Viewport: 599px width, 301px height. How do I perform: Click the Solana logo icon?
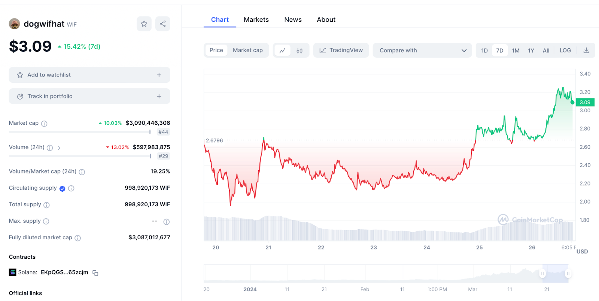[13, 273]
